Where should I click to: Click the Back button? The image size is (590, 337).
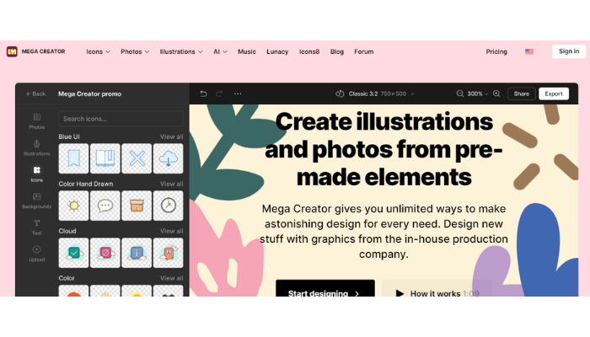[x=35, y=94]
